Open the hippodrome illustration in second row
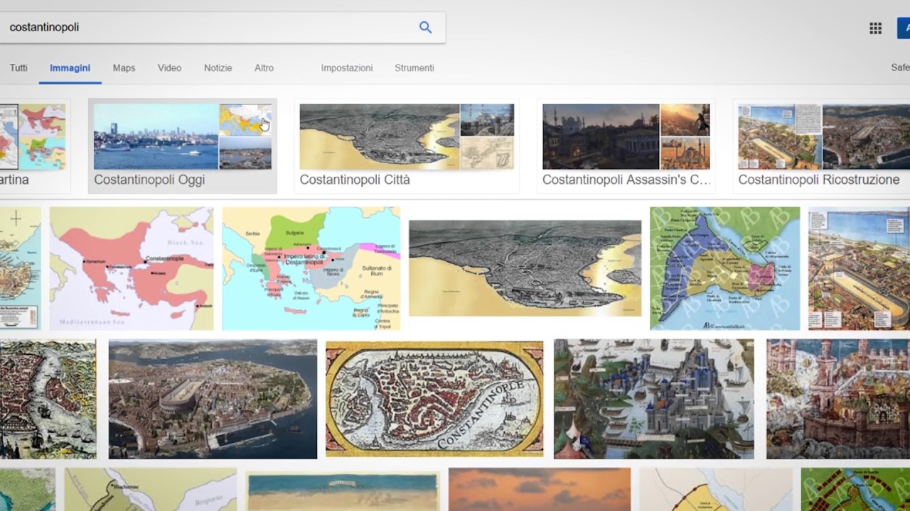The width and height of the screenshot is (910, 511). point(859,268)
